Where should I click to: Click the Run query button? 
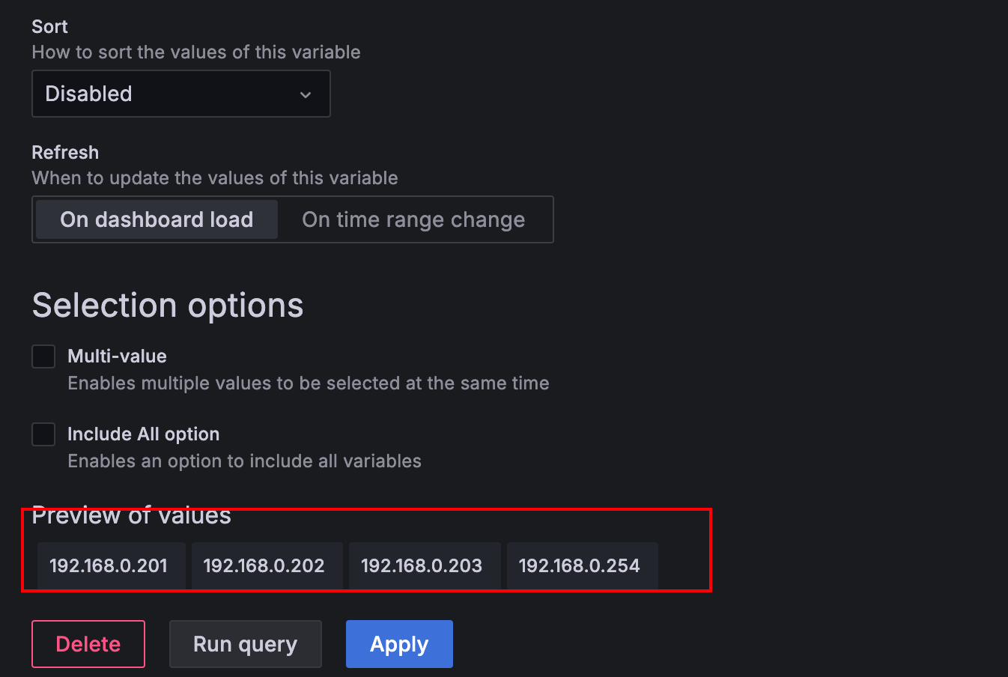(x=246, y=644)
